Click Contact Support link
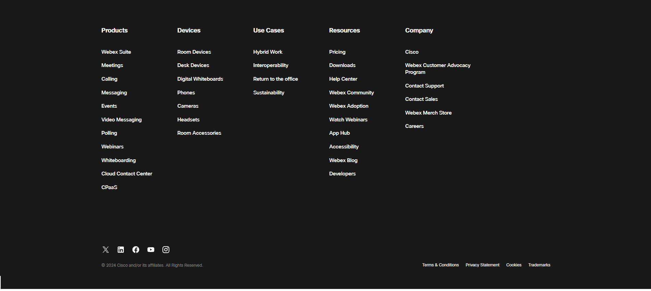Screen dimensions: 651x291 (425, 86)
